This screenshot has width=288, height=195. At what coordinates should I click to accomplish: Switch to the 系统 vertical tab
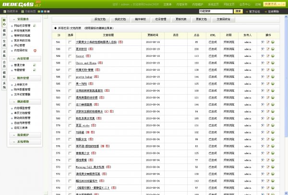click(x=4, y=85)
